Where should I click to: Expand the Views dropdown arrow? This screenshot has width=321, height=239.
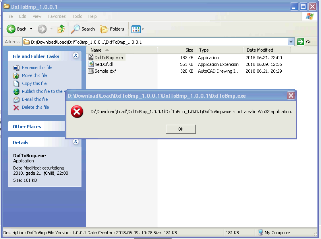pyautogui.click(x=143, y=29)
